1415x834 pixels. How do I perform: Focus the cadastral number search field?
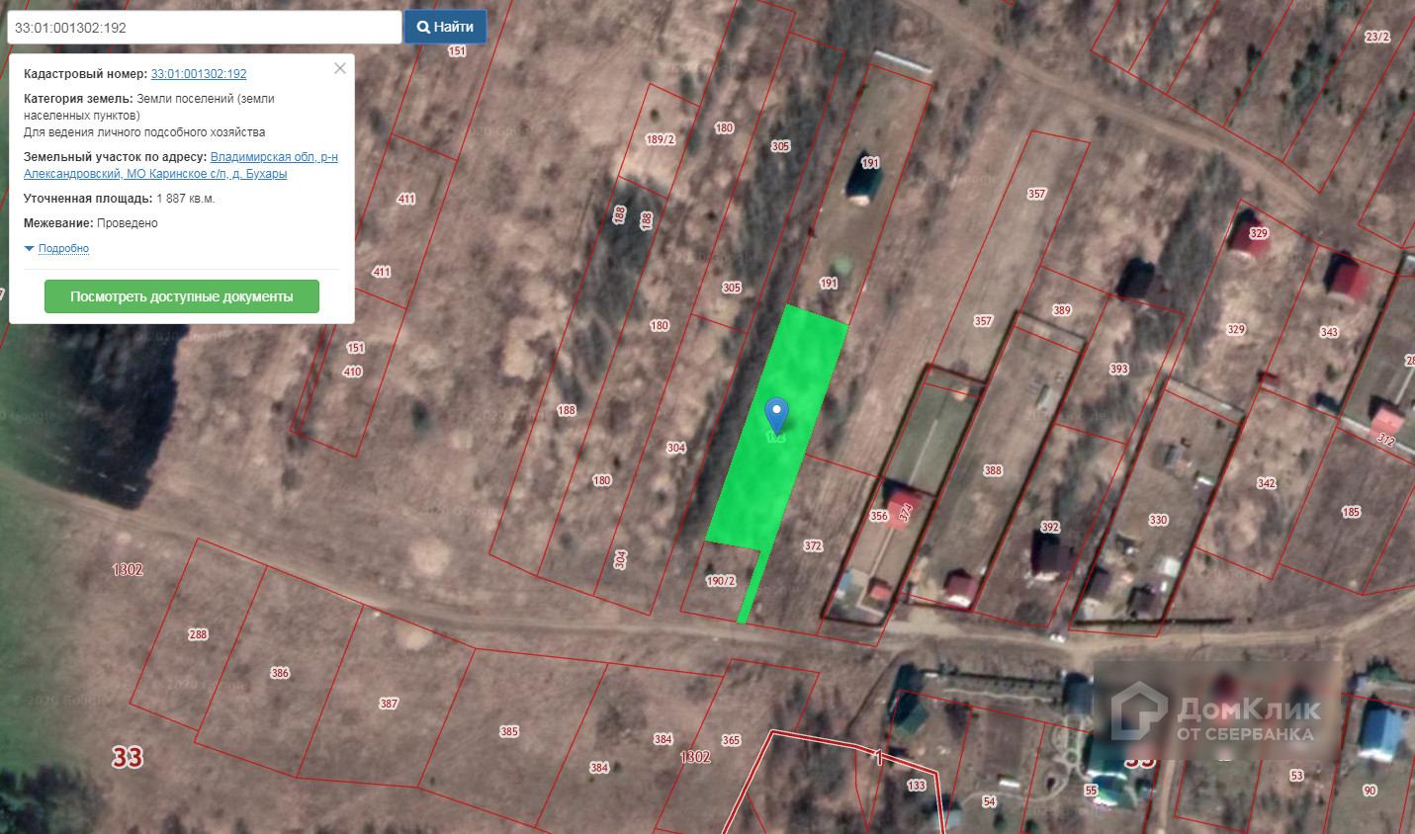coord(205,28)
